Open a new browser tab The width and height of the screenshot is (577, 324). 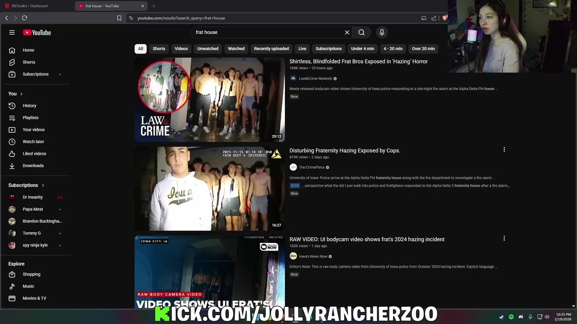pyautogui.click(x=154, y=6)
